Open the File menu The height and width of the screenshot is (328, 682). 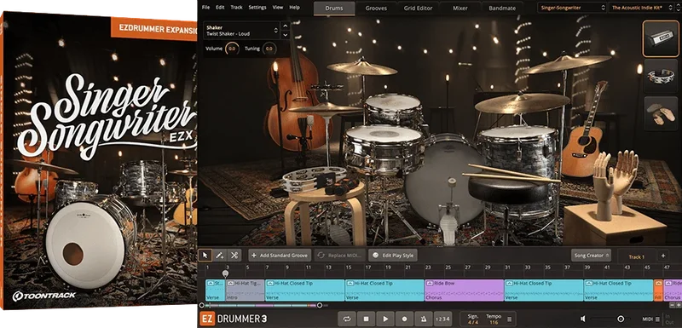pyautogui.click(x=205, y=8)
